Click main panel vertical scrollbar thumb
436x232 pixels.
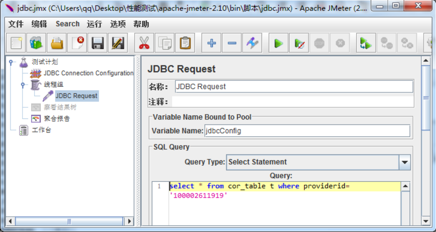[x=426, y=98]
